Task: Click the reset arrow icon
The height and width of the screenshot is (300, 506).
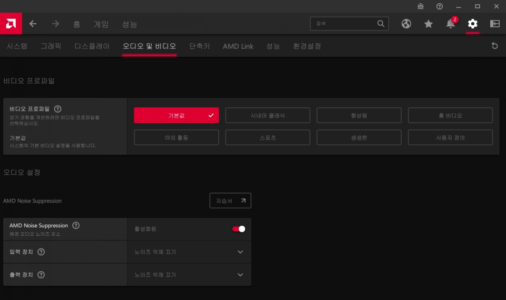Action: (x=495, y=46)
